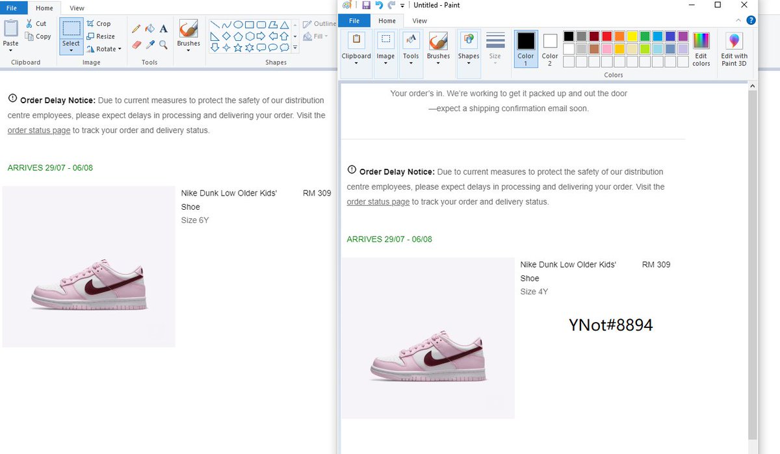Pick the Diamond shape in Shapes gallery
Screen dimensions: 780x454
(x=226, y=36)
